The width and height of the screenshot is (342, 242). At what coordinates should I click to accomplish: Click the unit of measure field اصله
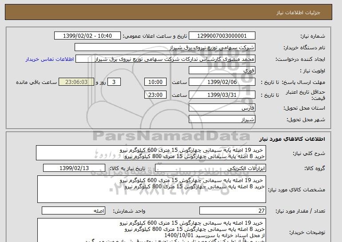73,211
